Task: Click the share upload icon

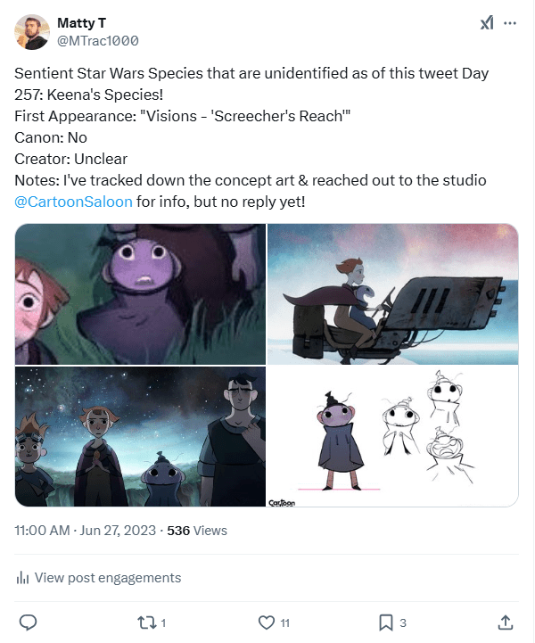Action: tap(505, 622)
